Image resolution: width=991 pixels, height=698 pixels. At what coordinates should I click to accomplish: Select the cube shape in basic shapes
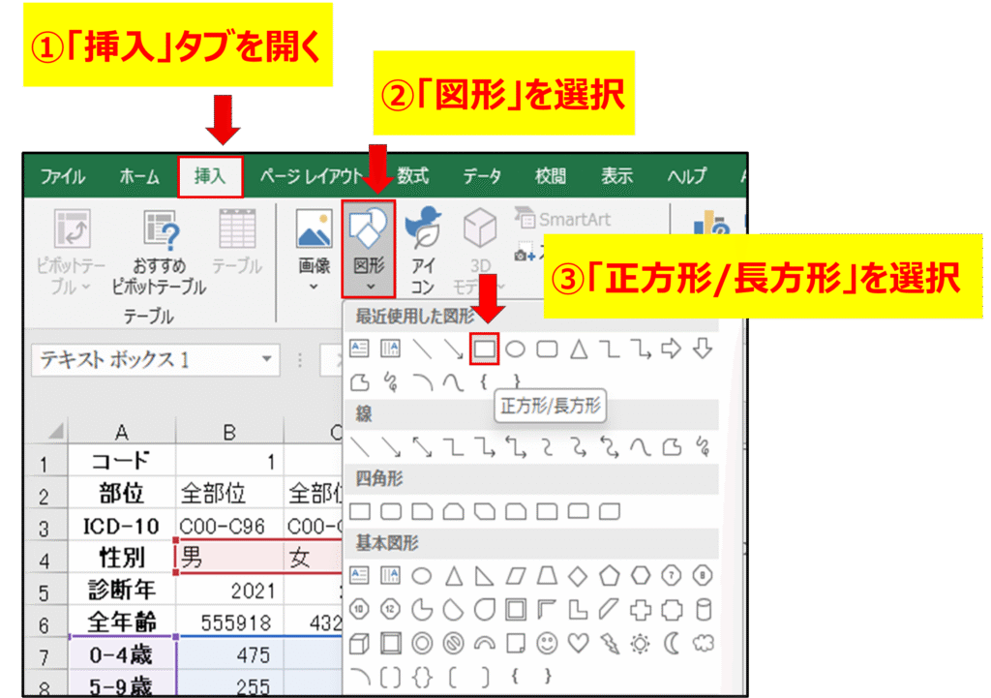[359, 641]
